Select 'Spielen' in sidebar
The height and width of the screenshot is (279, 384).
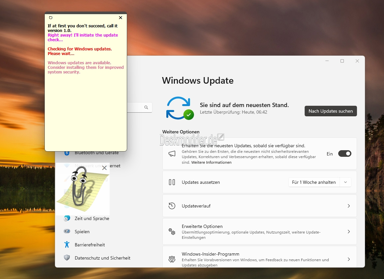(x=82, y=232)
